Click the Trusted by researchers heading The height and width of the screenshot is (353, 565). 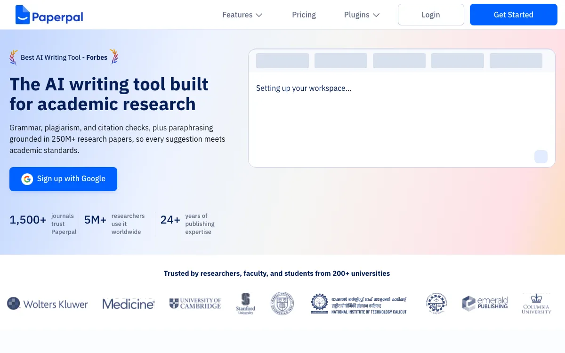point(277,273)
